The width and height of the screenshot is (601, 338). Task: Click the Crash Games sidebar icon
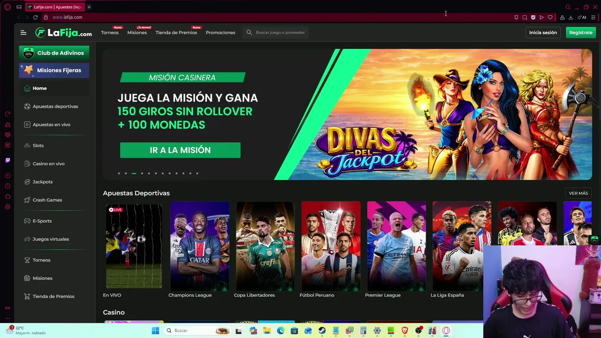pos(27,200)
